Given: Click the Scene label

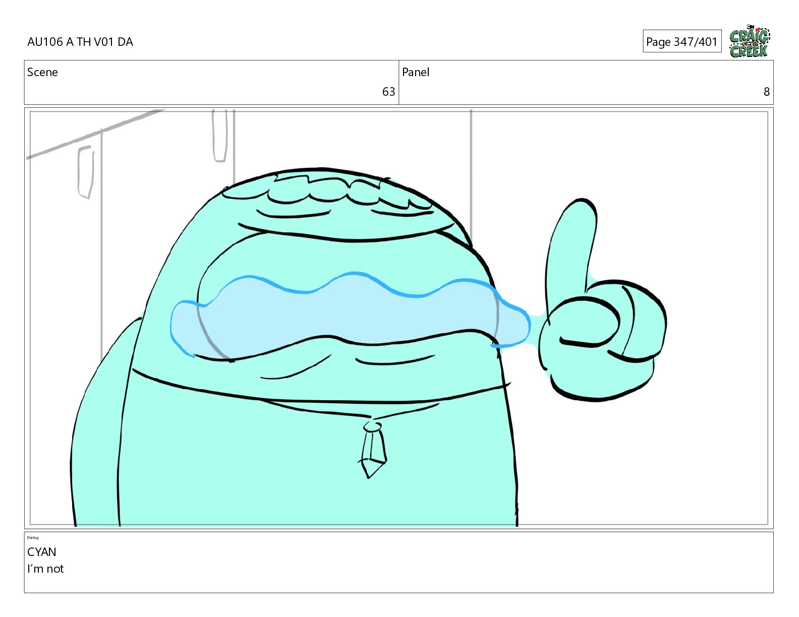Looking at the screenshot, I should coord(42,72).
